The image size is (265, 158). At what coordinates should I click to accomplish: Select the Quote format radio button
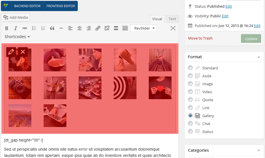pyautogui.click(x=190, y=100)
